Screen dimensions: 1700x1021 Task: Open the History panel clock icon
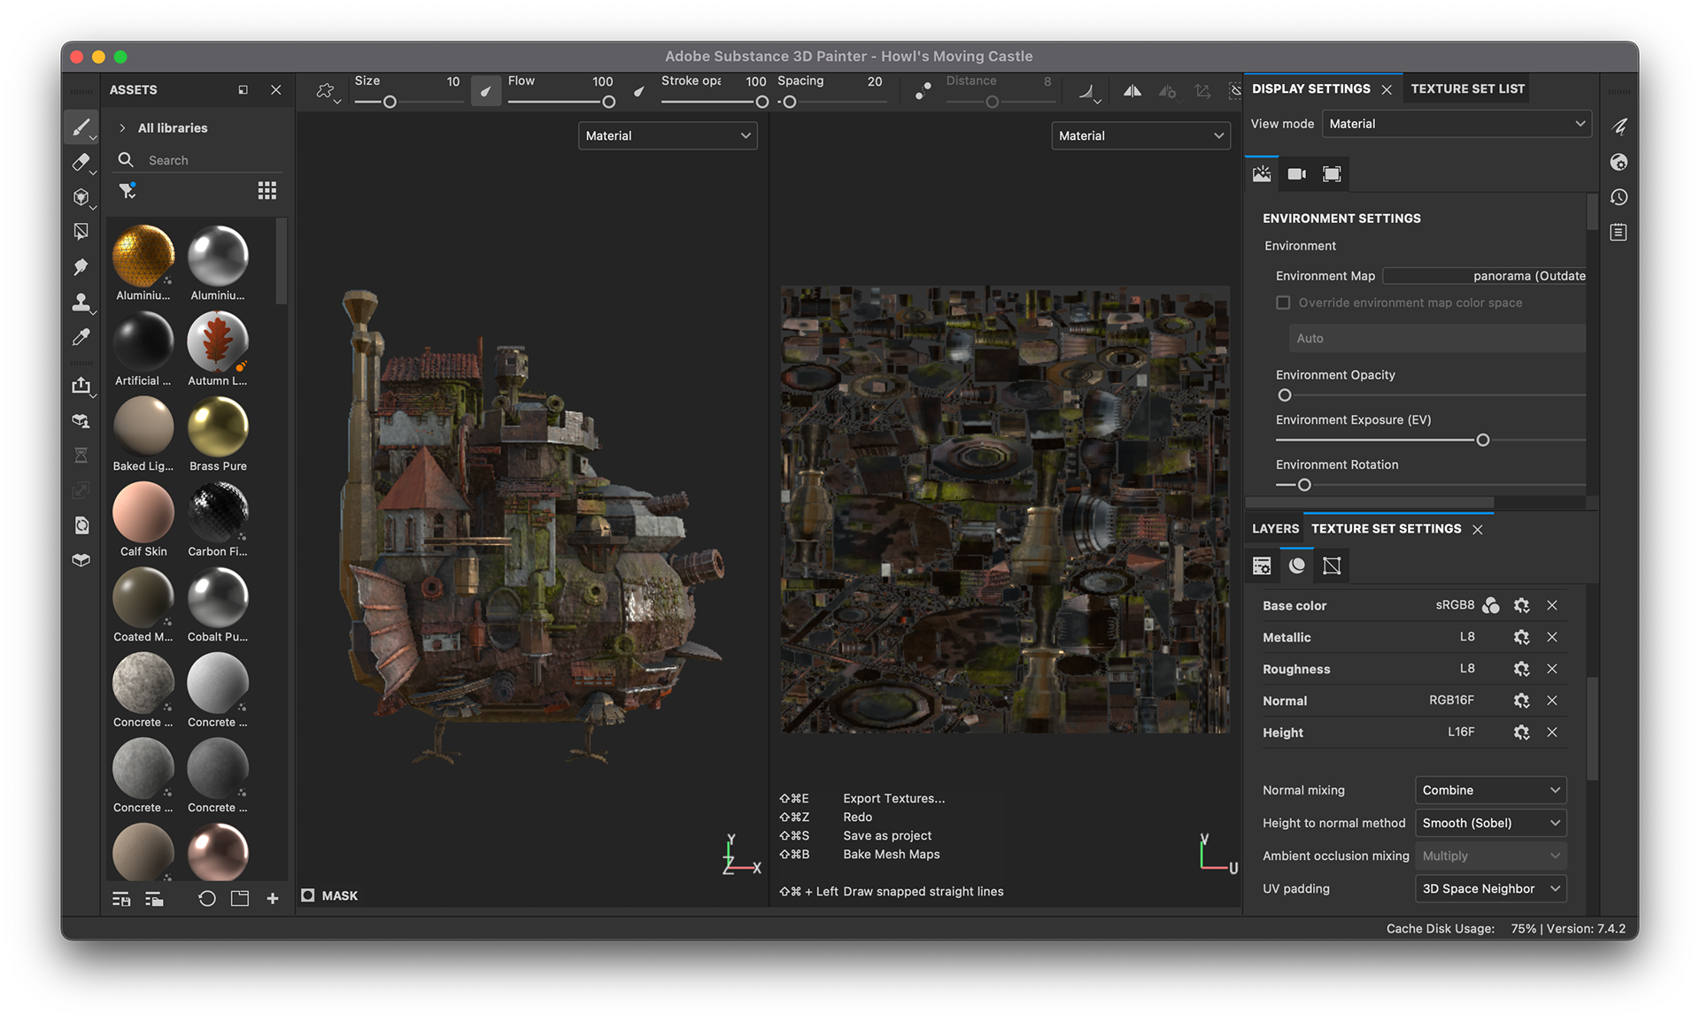click(x=1619, y=197)
